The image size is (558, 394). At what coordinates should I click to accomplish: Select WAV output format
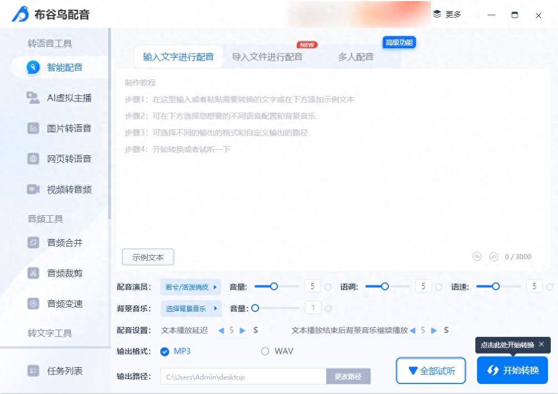pyautogui.click(x=265, y=352)
